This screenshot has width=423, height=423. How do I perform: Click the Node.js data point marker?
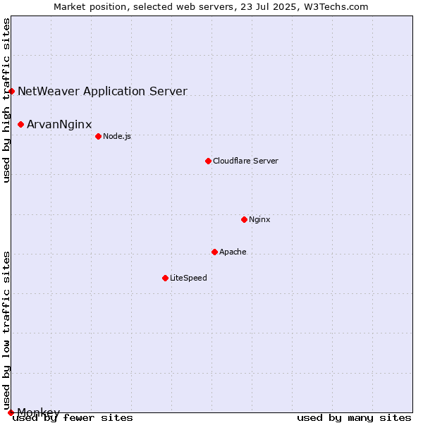coord(99,136)
